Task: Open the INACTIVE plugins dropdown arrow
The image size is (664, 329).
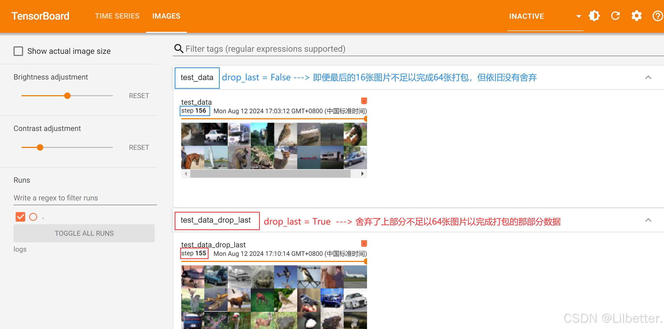Action: click(579, 16)
